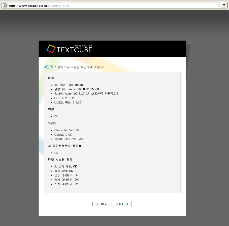This screenshot has height=226, width=229.
Task: Click the brand yourself tagline
Action: pos(83,46)
